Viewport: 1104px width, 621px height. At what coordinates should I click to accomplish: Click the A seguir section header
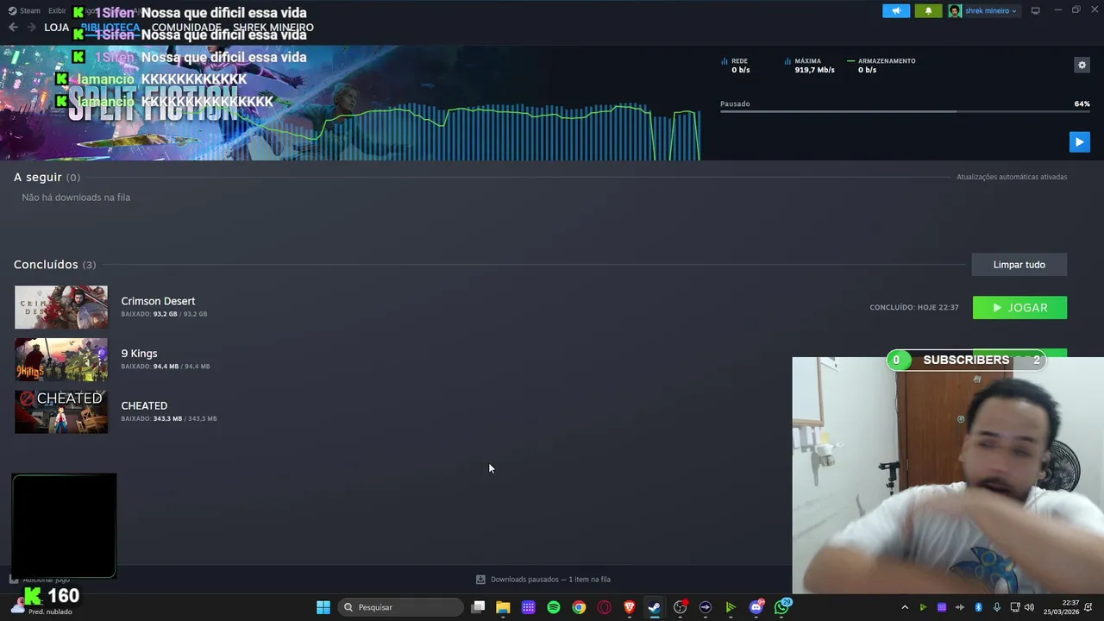(x=47, y=177)
